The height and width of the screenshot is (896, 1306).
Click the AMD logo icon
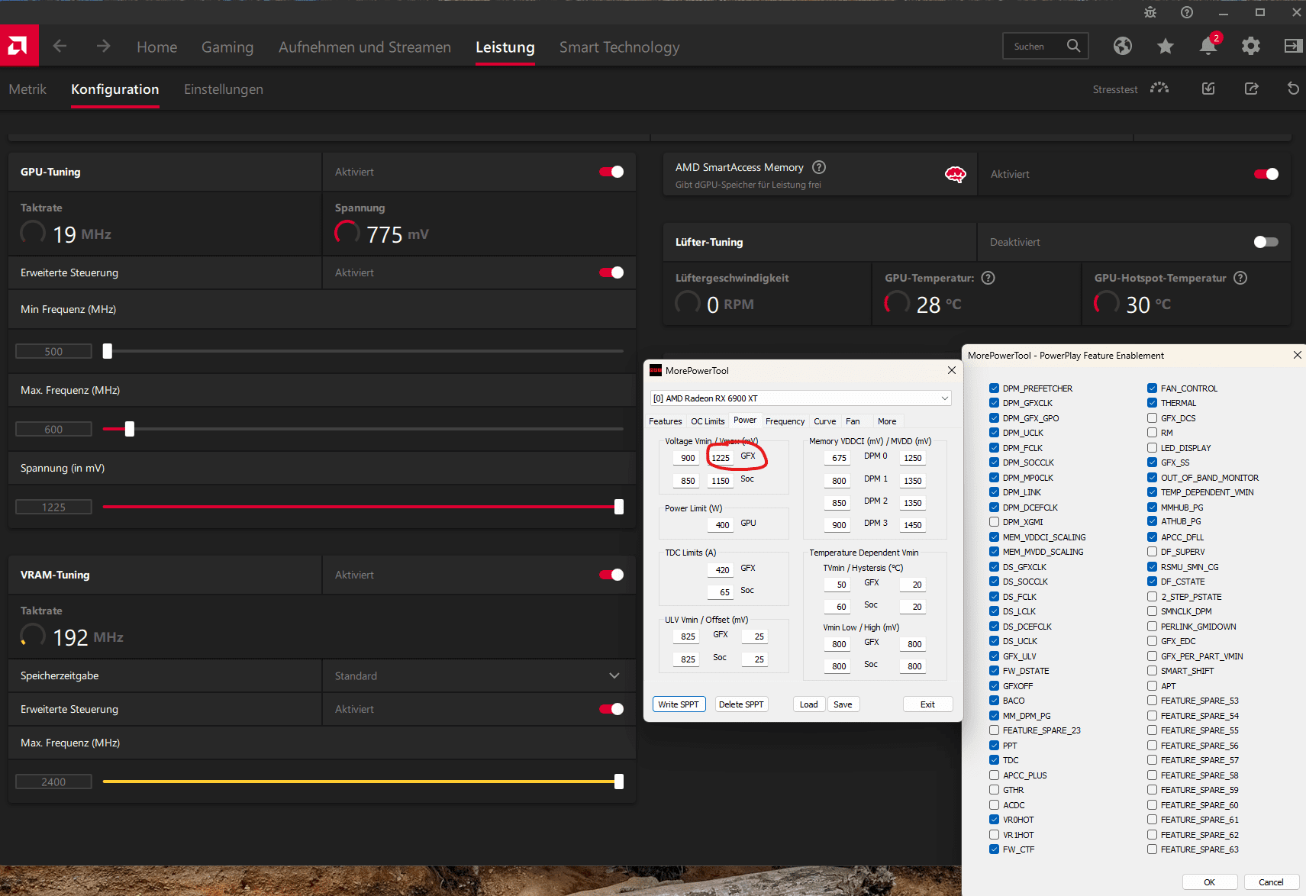pos(19,46)
